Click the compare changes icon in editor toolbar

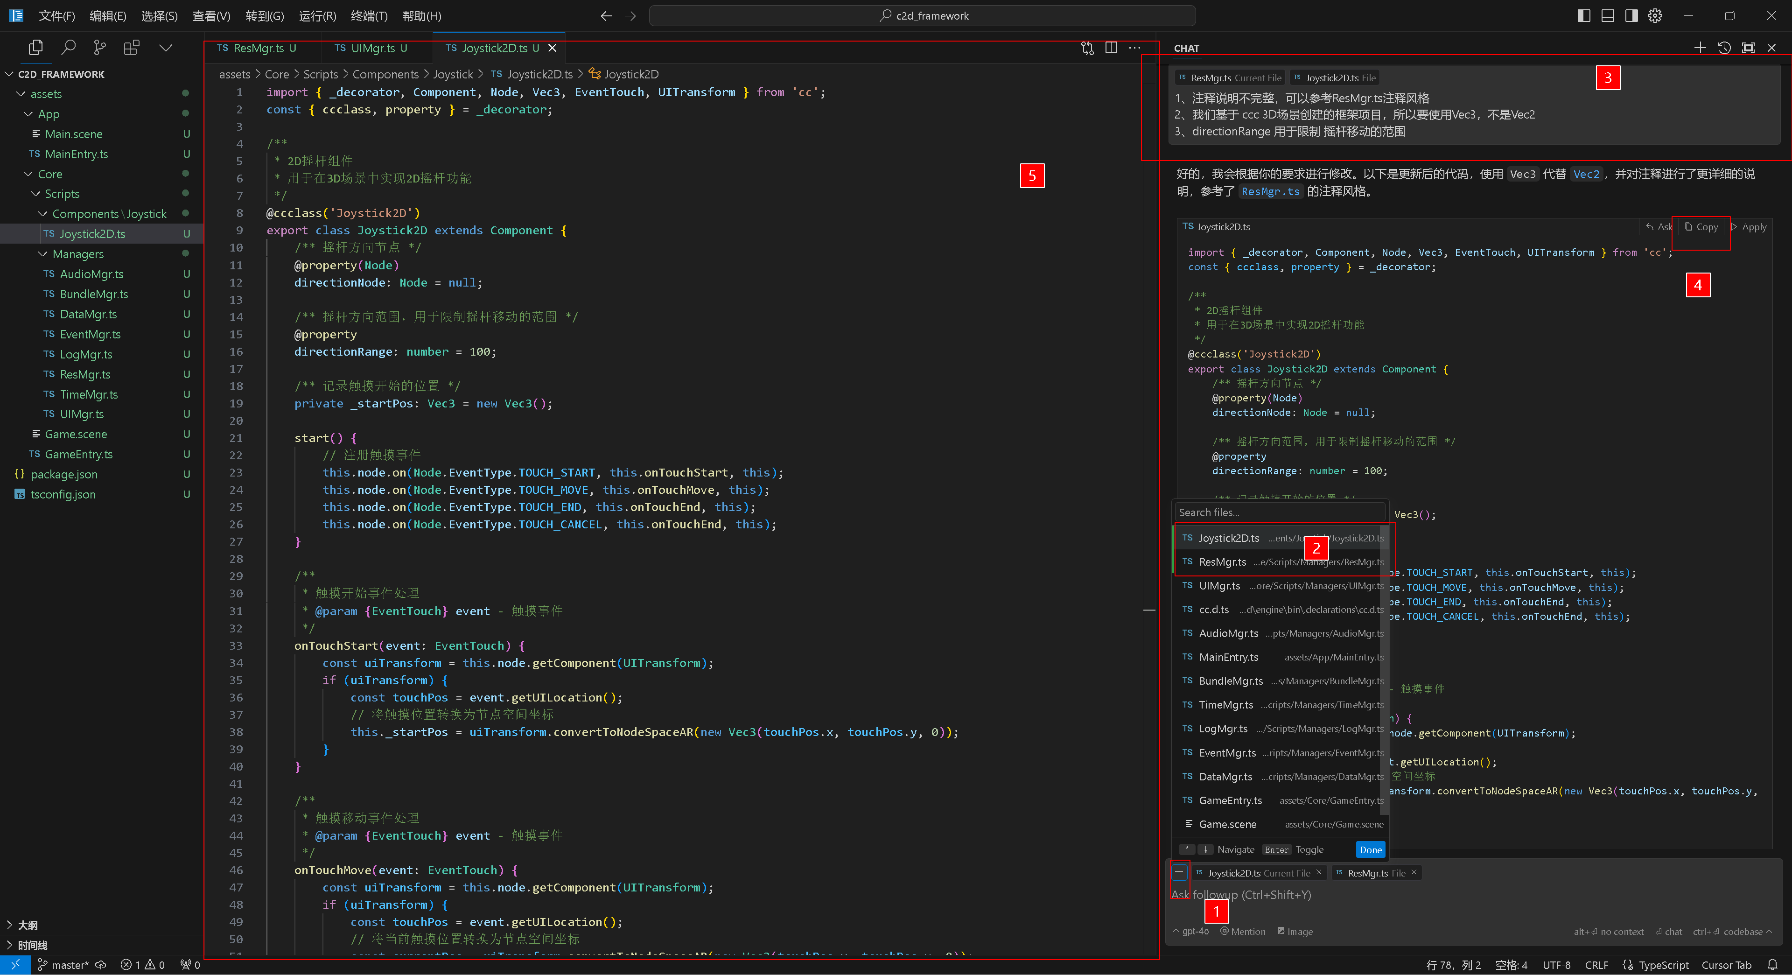[1087, 48]
